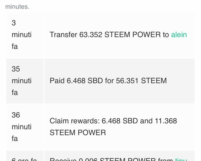Click 'STEEM POWER' text under Claim rewards
Image resolution: width=201 pixels, height=161 pixels.
(x=78, y=132)
